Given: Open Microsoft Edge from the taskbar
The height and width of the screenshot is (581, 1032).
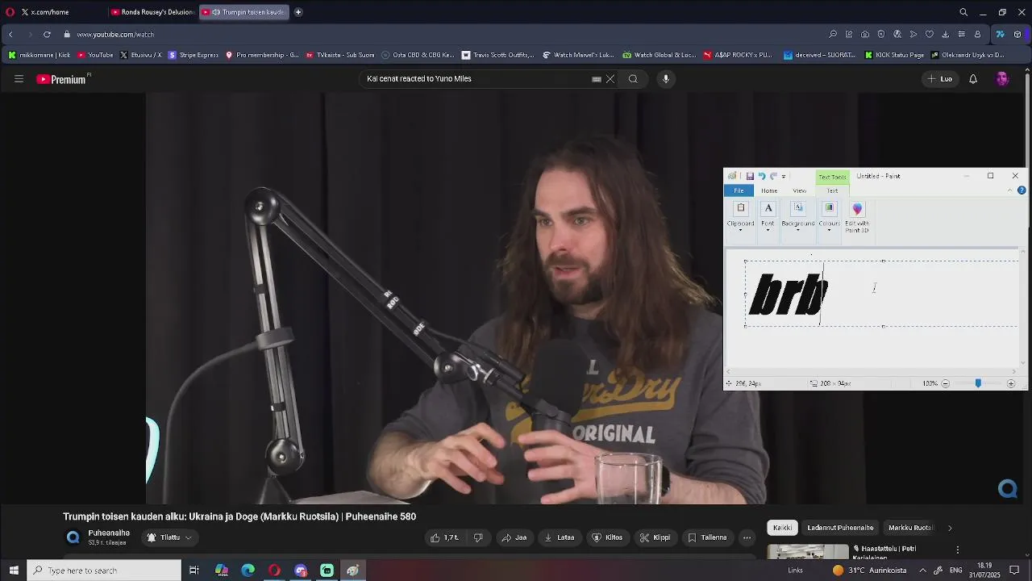Looking at the screenshot, I should click(x=248, y=571).
